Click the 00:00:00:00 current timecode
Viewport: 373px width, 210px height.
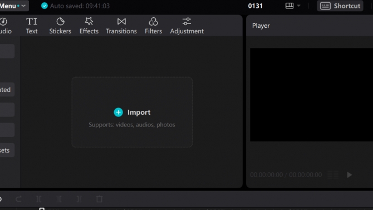click(x=267, y=175)
